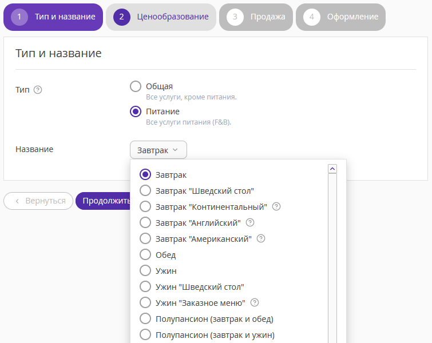This screenshot has height=343, width=432.
Task: Click the Название field label
Action: point(34,149)
